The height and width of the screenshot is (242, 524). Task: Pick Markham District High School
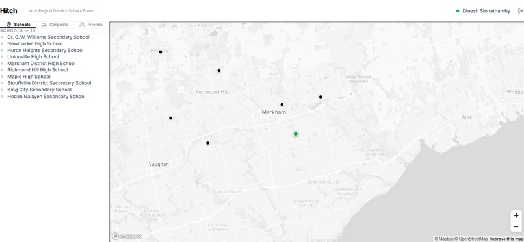coord(41,64)
